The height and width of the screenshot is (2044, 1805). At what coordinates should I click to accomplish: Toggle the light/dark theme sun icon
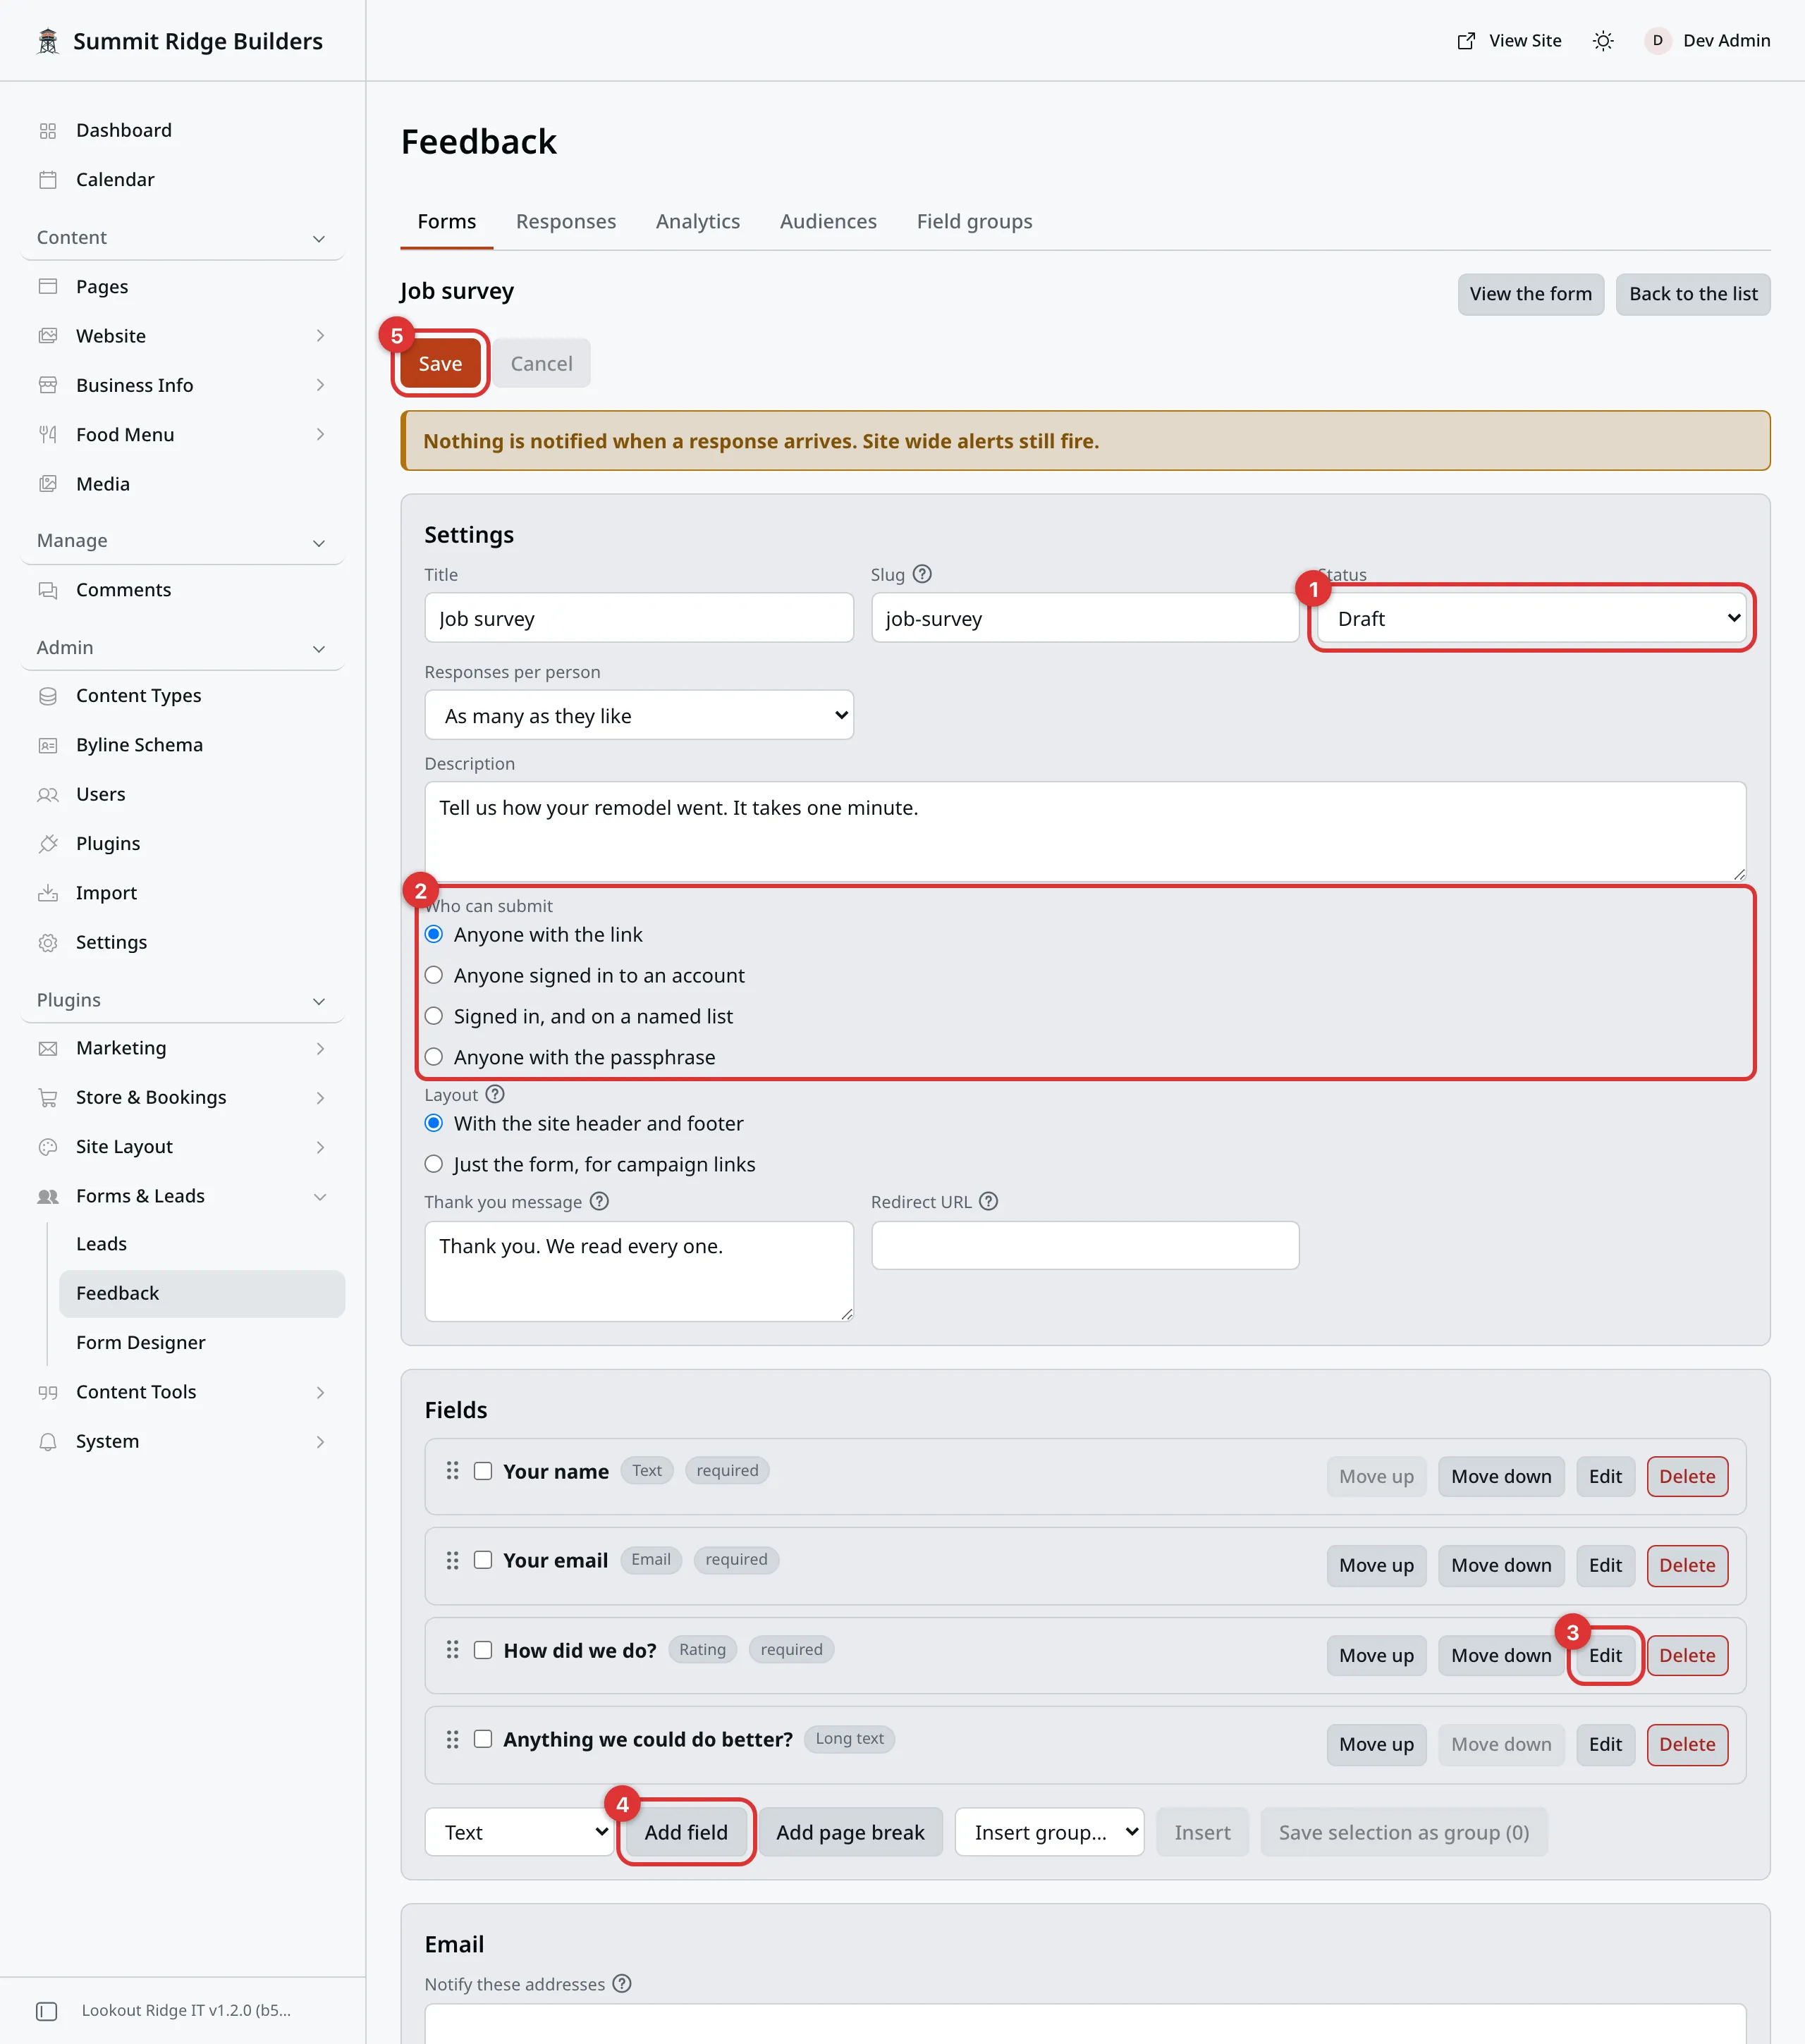point(1603,41)
